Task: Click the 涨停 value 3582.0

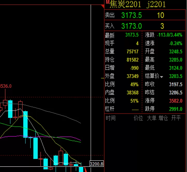Action: click(176, 101)
